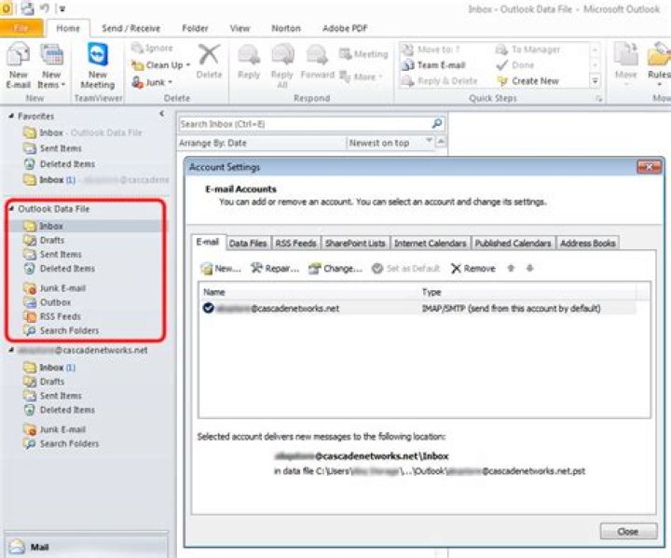
Task: Click Change... button for selected account
Action: point(335,269)
